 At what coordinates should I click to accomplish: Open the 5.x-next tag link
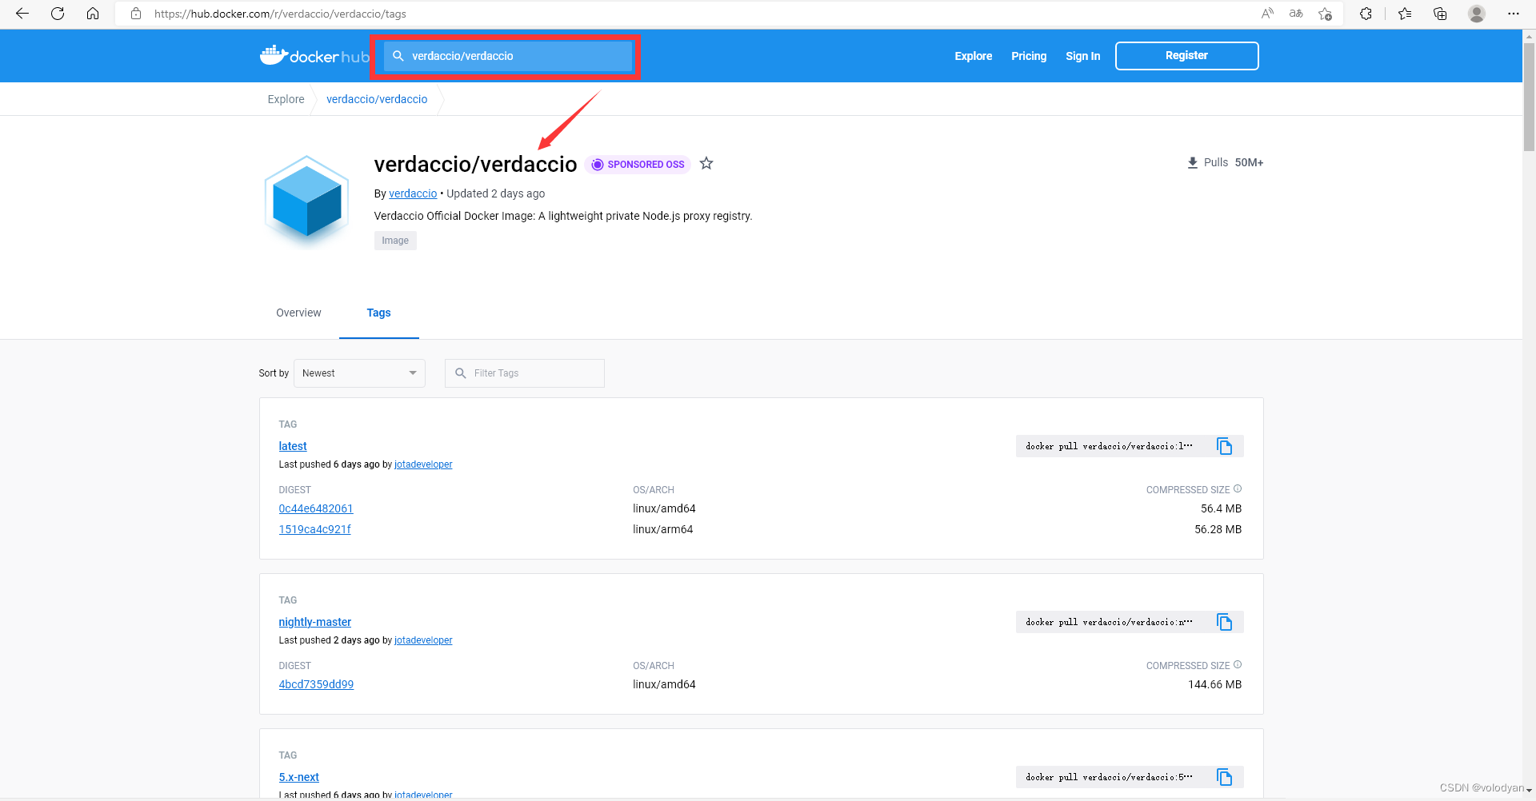point(298,777)
